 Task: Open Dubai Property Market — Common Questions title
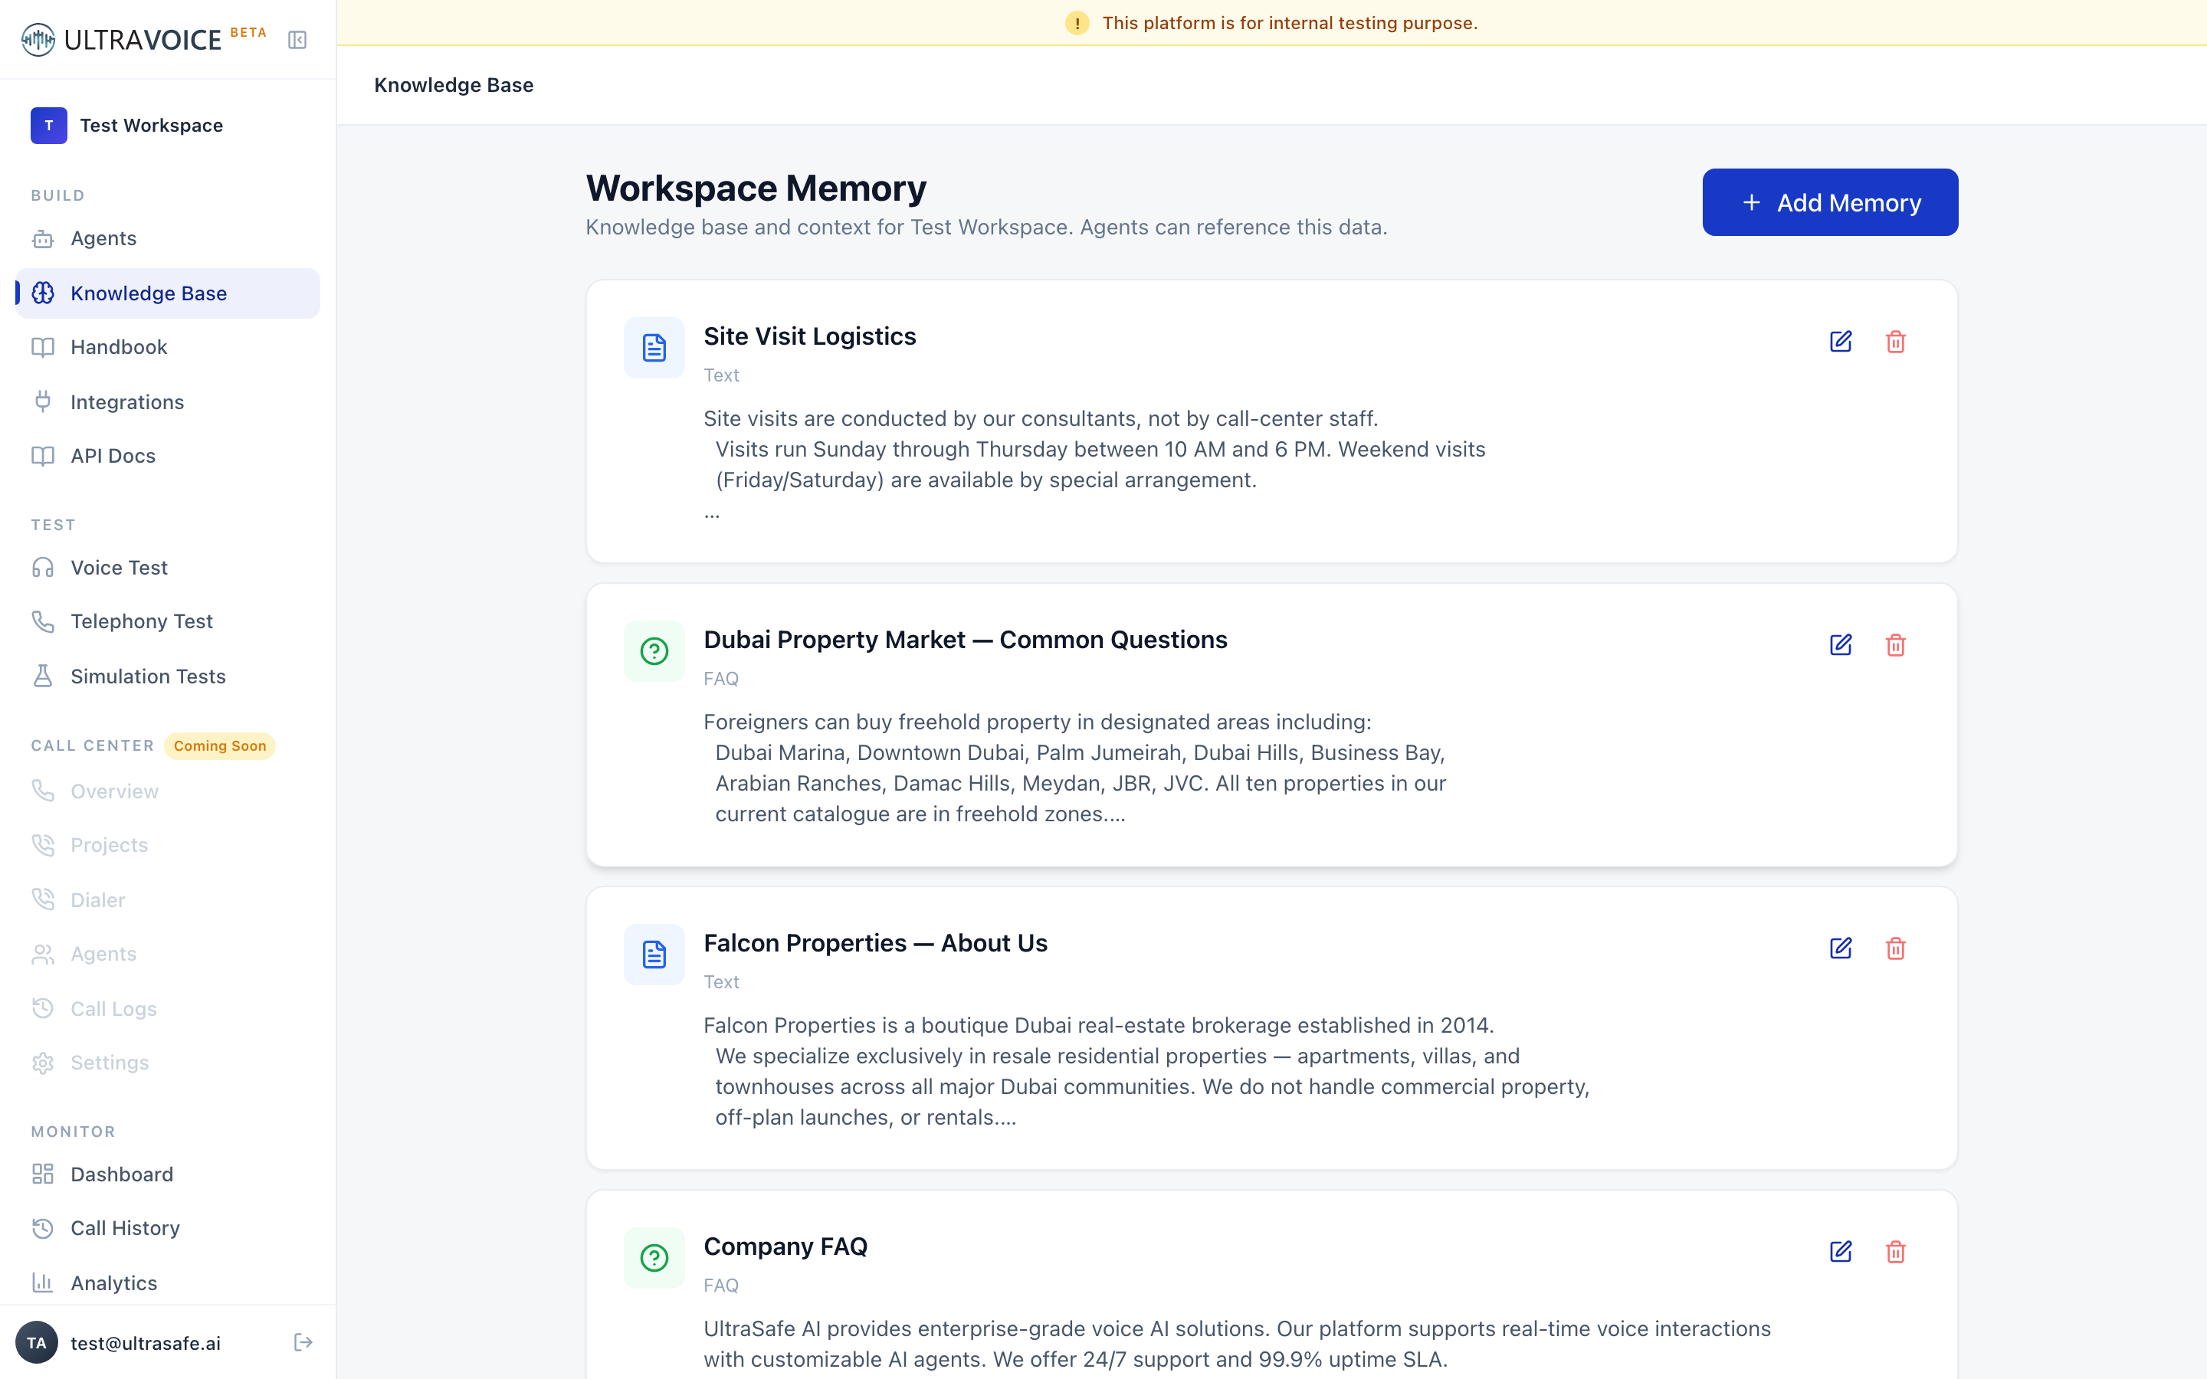click(x=965, y=640)
